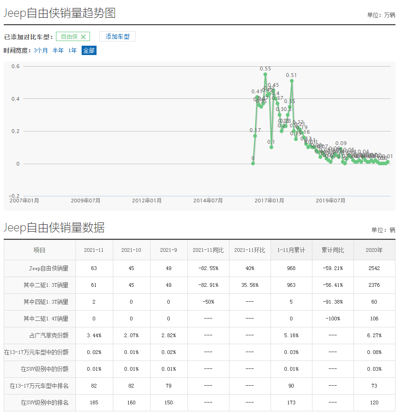Click the 2.07% cell for 2021-10

132,335
